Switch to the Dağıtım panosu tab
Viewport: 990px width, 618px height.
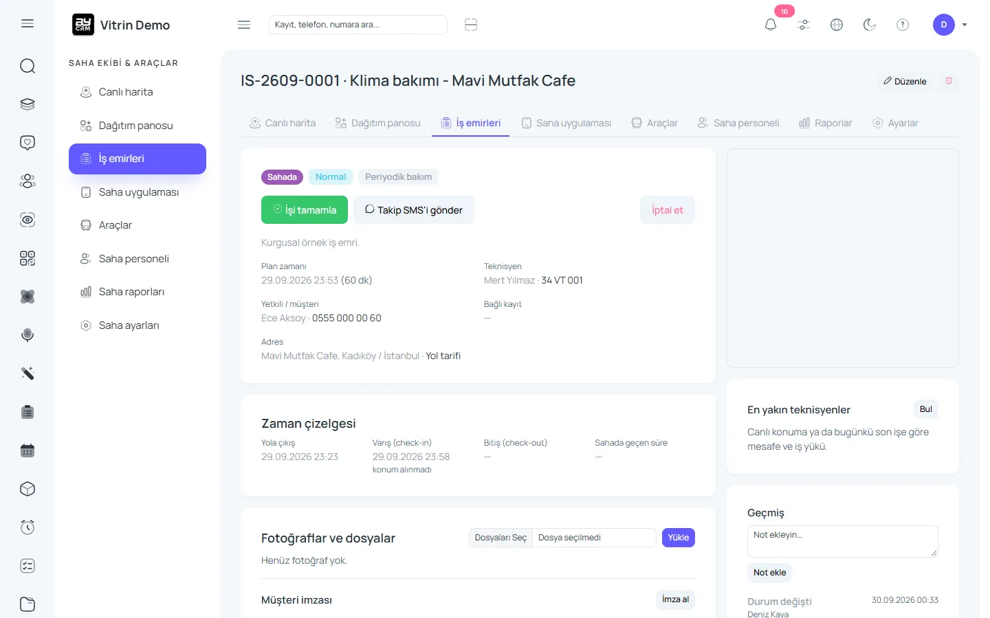pyautogui.click(x=378, y=123)
